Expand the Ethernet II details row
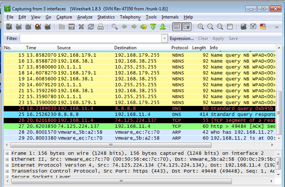This screenshot has width=285, height=187. click(x=7, y=160)
